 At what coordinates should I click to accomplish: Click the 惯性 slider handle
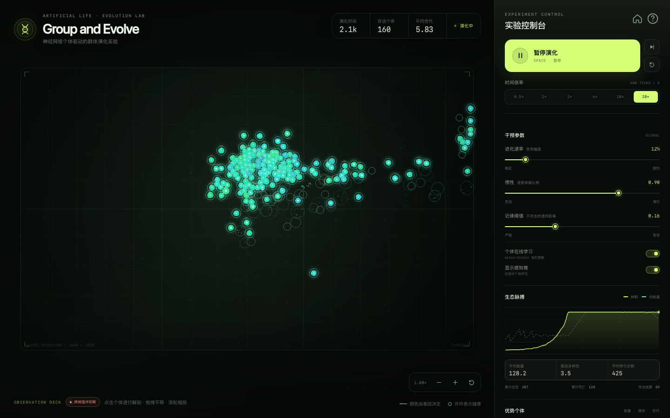pos(618,193)
